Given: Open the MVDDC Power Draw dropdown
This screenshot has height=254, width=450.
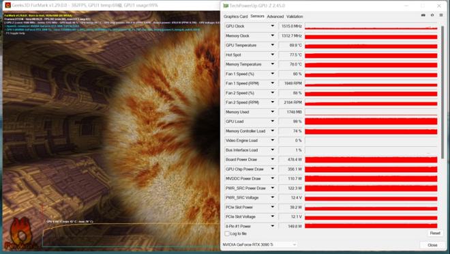Looking at the screenshot, I should [272, 178].
